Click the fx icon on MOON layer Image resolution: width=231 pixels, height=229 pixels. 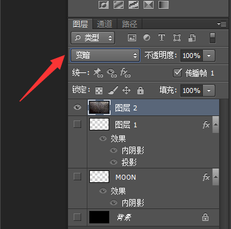click(x=206, y=177)
